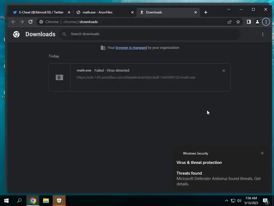Go back to previous page
Screen dimensions: 274x206
tap(13, 22)
